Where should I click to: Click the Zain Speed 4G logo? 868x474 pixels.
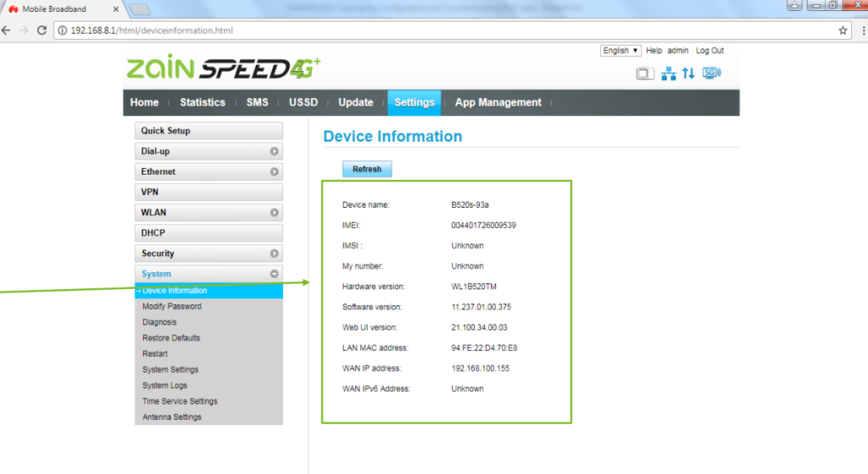click(223, 68)
